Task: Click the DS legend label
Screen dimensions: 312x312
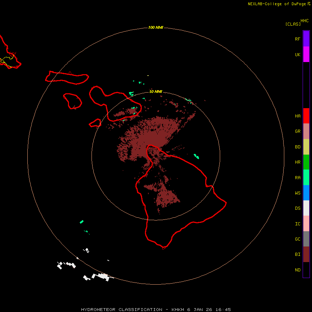Action: pyautogui.click(x=297, y=208)
